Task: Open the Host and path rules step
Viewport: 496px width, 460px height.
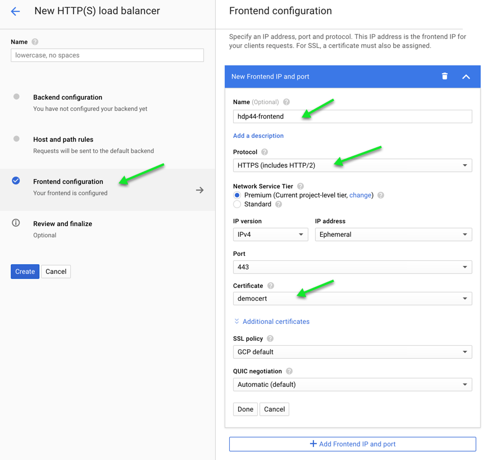Action: click(63, 139)
